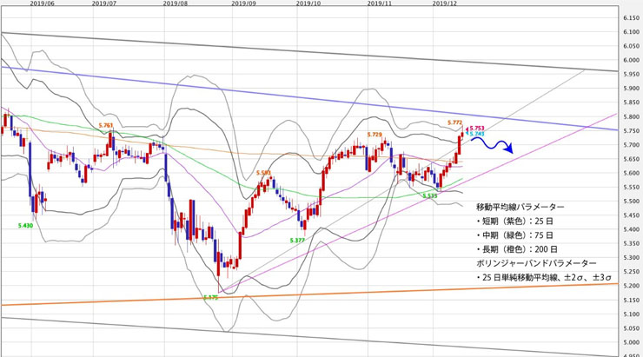This screenshot has height=357, width=643.
Task: Select the 25日単純移動平均線、±2σ、±3σ line
Action: 545,278
